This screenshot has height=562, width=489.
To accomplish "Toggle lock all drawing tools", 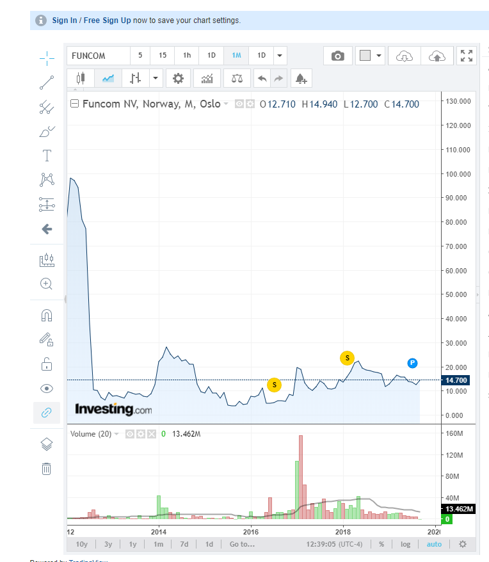I will (47, 364).
